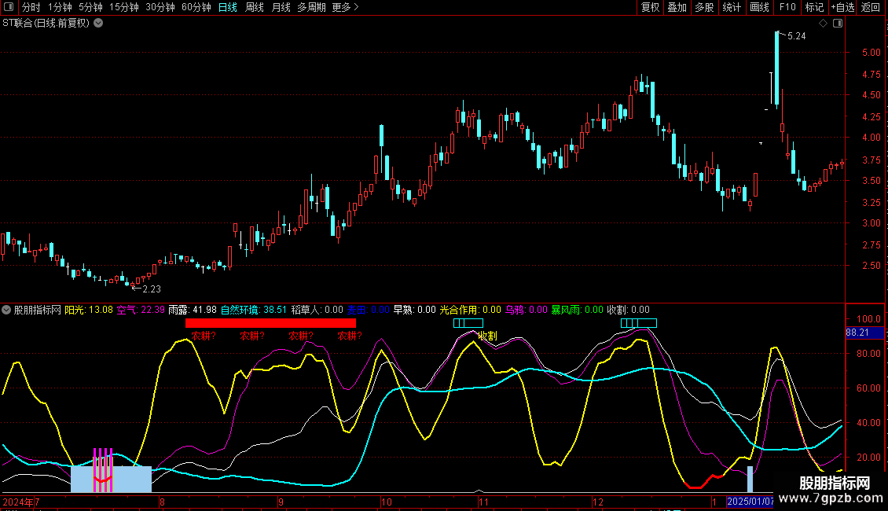Select the 5分钟 period tab
Image resolution: width=888 pixels, height=511 pixels.
90,7
